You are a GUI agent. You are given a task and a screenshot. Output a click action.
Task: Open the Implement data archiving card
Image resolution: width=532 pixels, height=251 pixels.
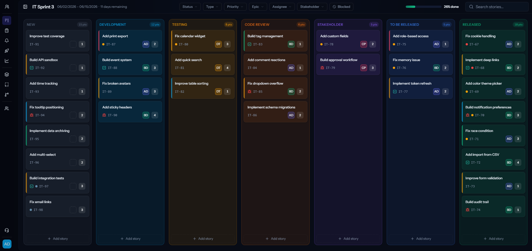click(58, 135)
